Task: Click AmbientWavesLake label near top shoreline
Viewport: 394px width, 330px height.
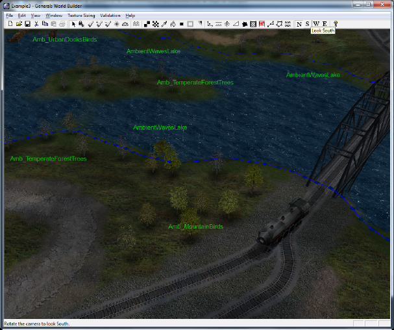Action: coord(153,51)
